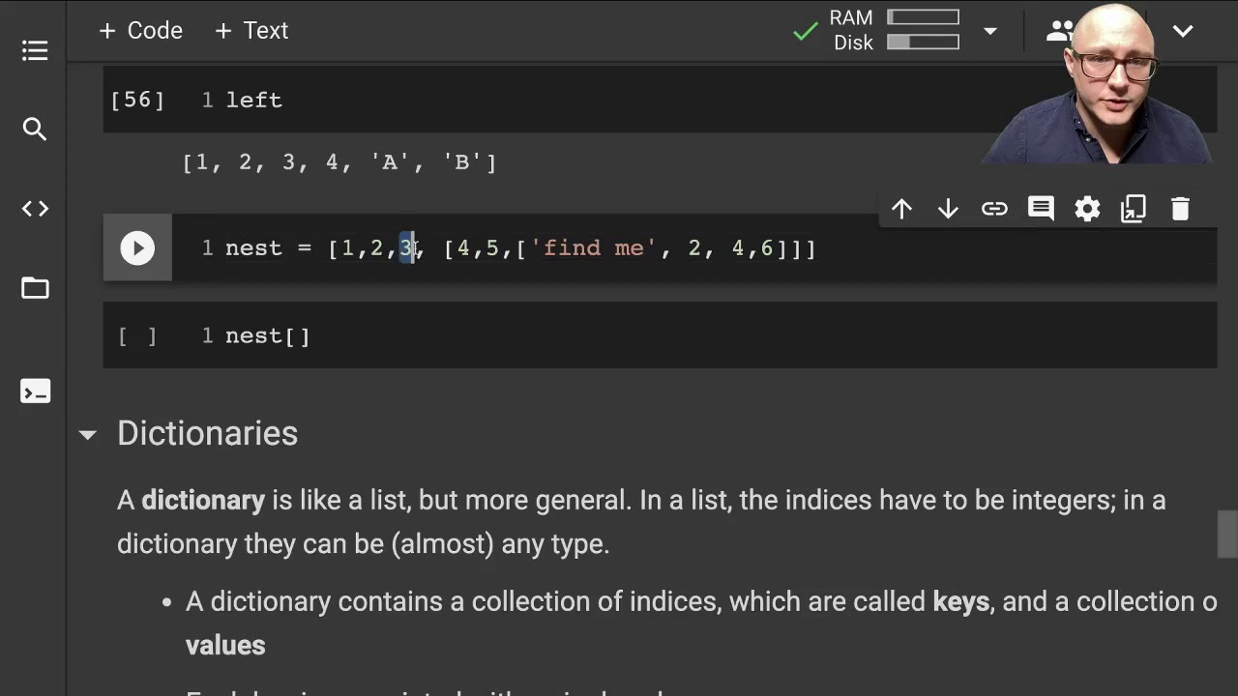Add a comment to the cell
Image resolution: width=1238 pixels, height=696 pixels.
1041,209
